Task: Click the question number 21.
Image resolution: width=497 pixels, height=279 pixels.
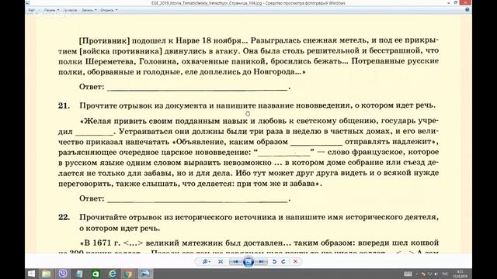Action: point(64,105)
